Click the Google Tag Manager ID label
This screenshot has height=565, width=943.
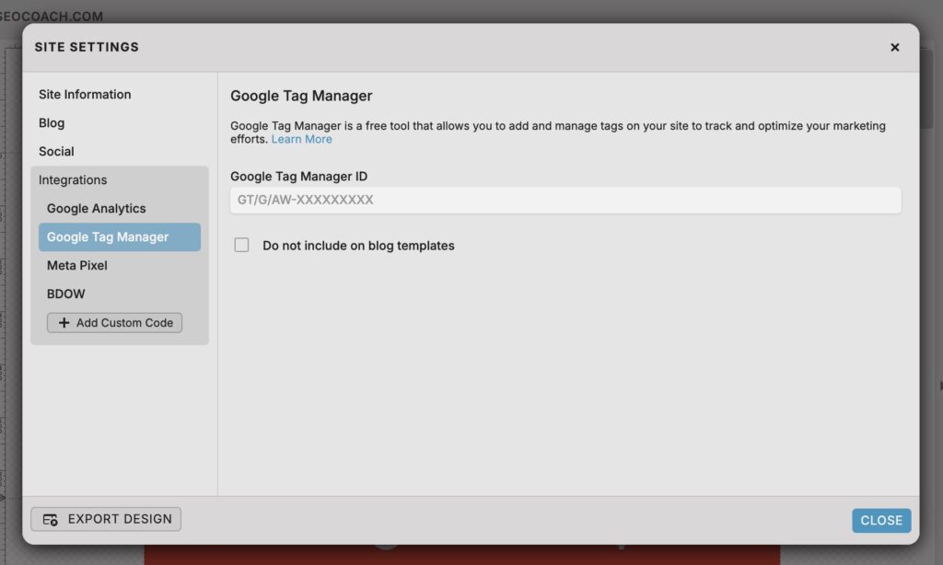pyautogui.click(x=299, y=177)
